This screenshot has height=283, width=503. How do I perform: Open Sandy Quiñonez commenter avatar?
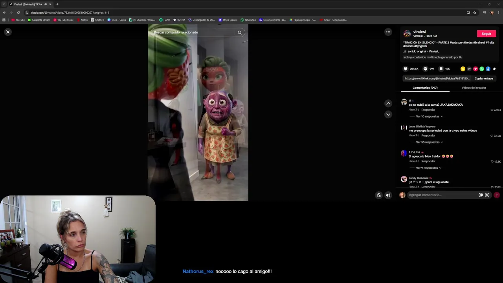[x=404, y=179]
